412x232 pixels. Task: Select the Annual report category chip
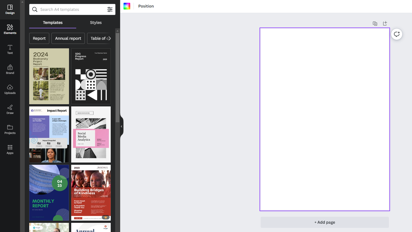68,38
